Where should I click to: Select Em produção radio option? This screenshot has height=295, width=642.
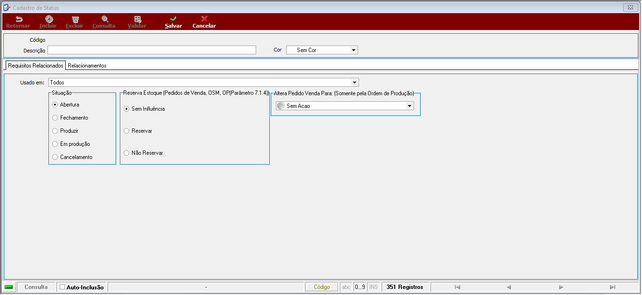pyautogui.click(x=55, y=144)
